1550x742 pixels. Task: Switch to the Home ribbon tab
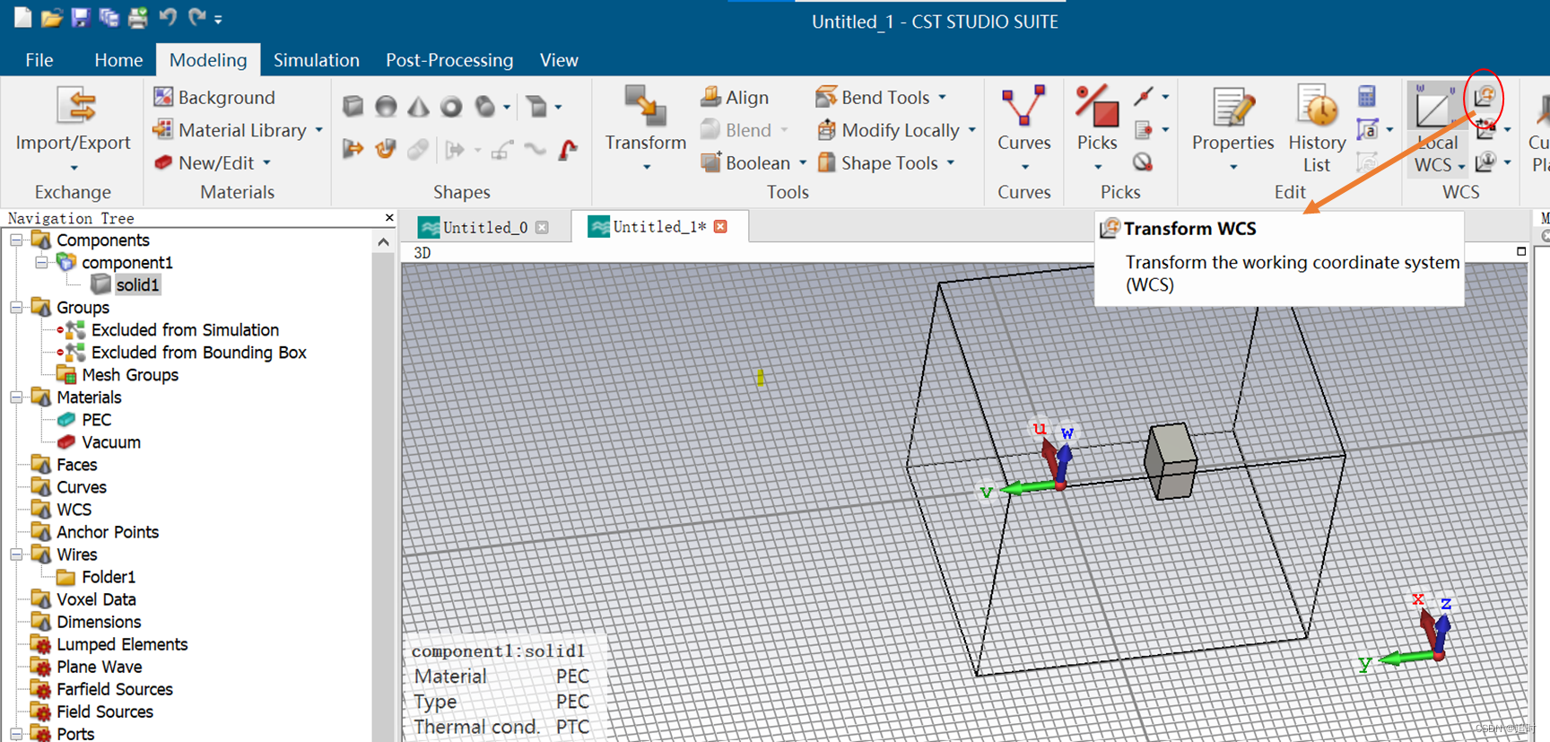118,60
